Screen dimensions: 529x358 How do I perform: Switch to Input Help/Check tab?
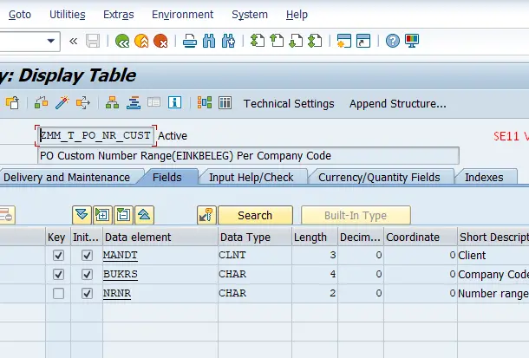tap(251, 178)
